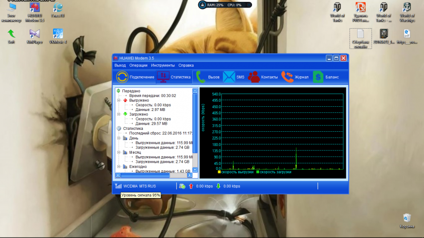Collapse the Загружено tree node
This screenshot has width=424, height=238.
pos(119,114)
